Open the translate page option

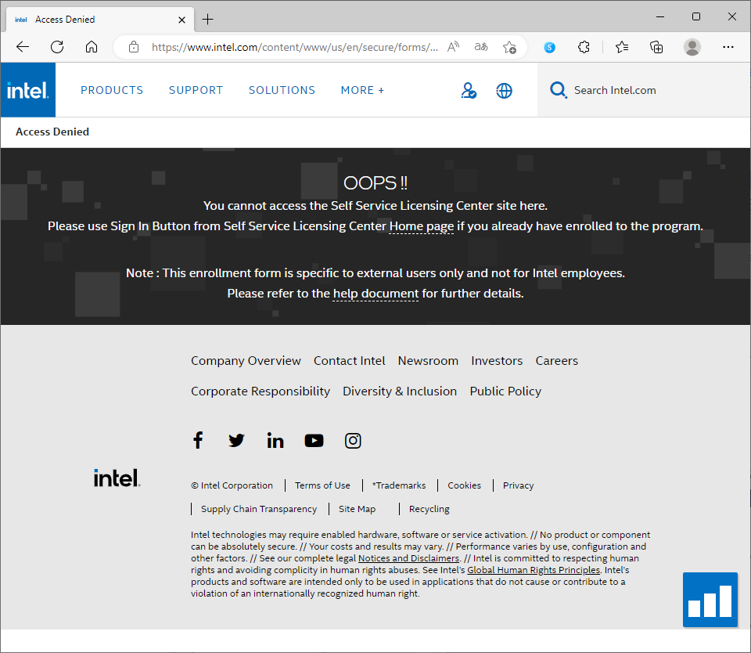click(x=481, y=46)
